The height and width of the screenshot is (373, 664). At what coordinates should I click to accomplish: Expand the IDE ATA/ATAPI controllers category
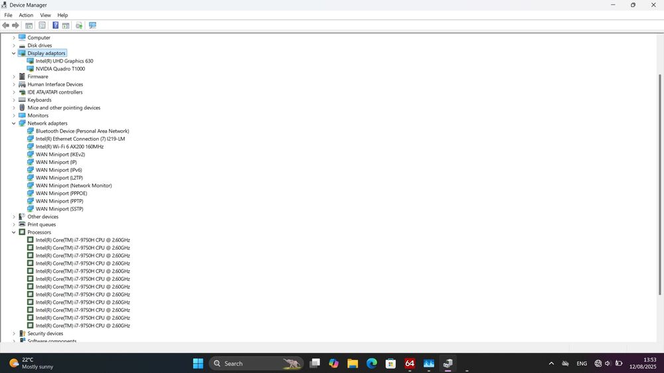13,92
